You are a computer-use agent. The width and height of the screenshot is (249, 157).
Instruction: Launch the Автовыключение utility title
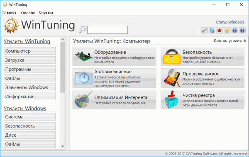[x=113, y=72]
